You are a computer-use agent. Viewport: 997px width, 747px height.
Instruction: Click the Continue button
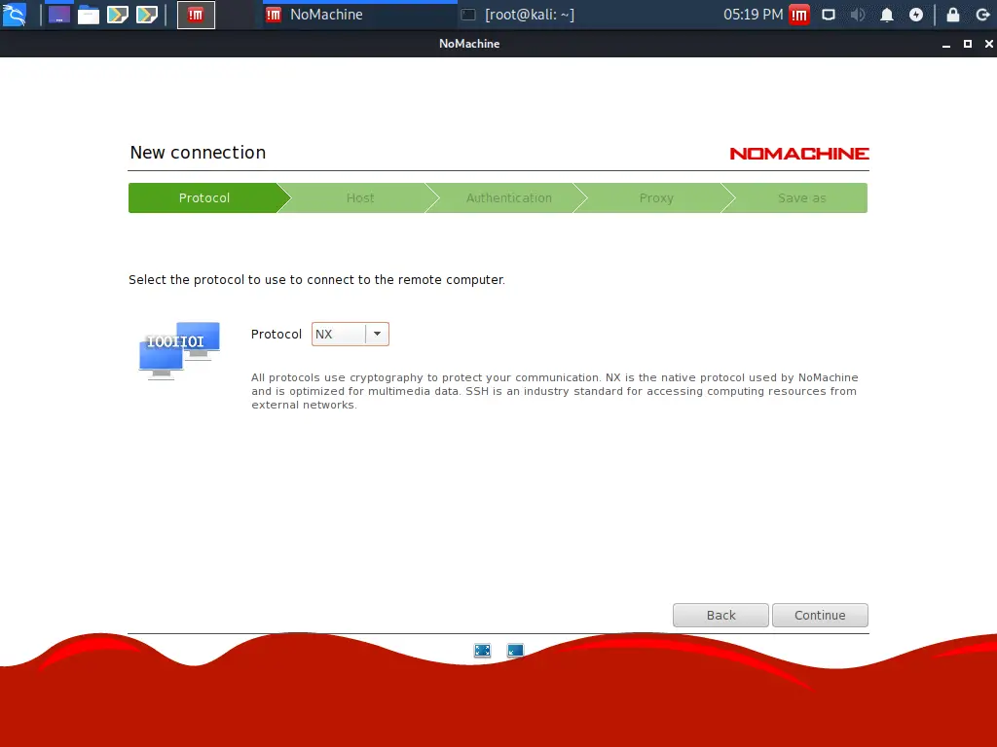click(820, 616)
